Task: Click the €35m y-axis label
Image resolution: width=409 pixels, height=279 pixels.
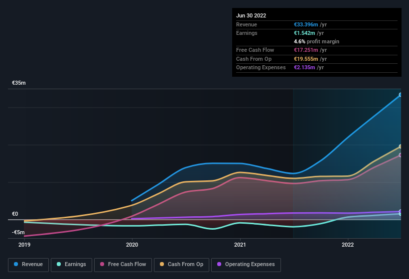Action: coord(19,83)
